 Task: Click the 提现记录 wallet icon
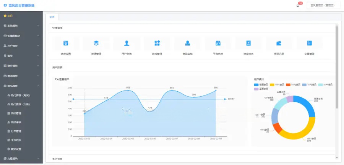279,43
